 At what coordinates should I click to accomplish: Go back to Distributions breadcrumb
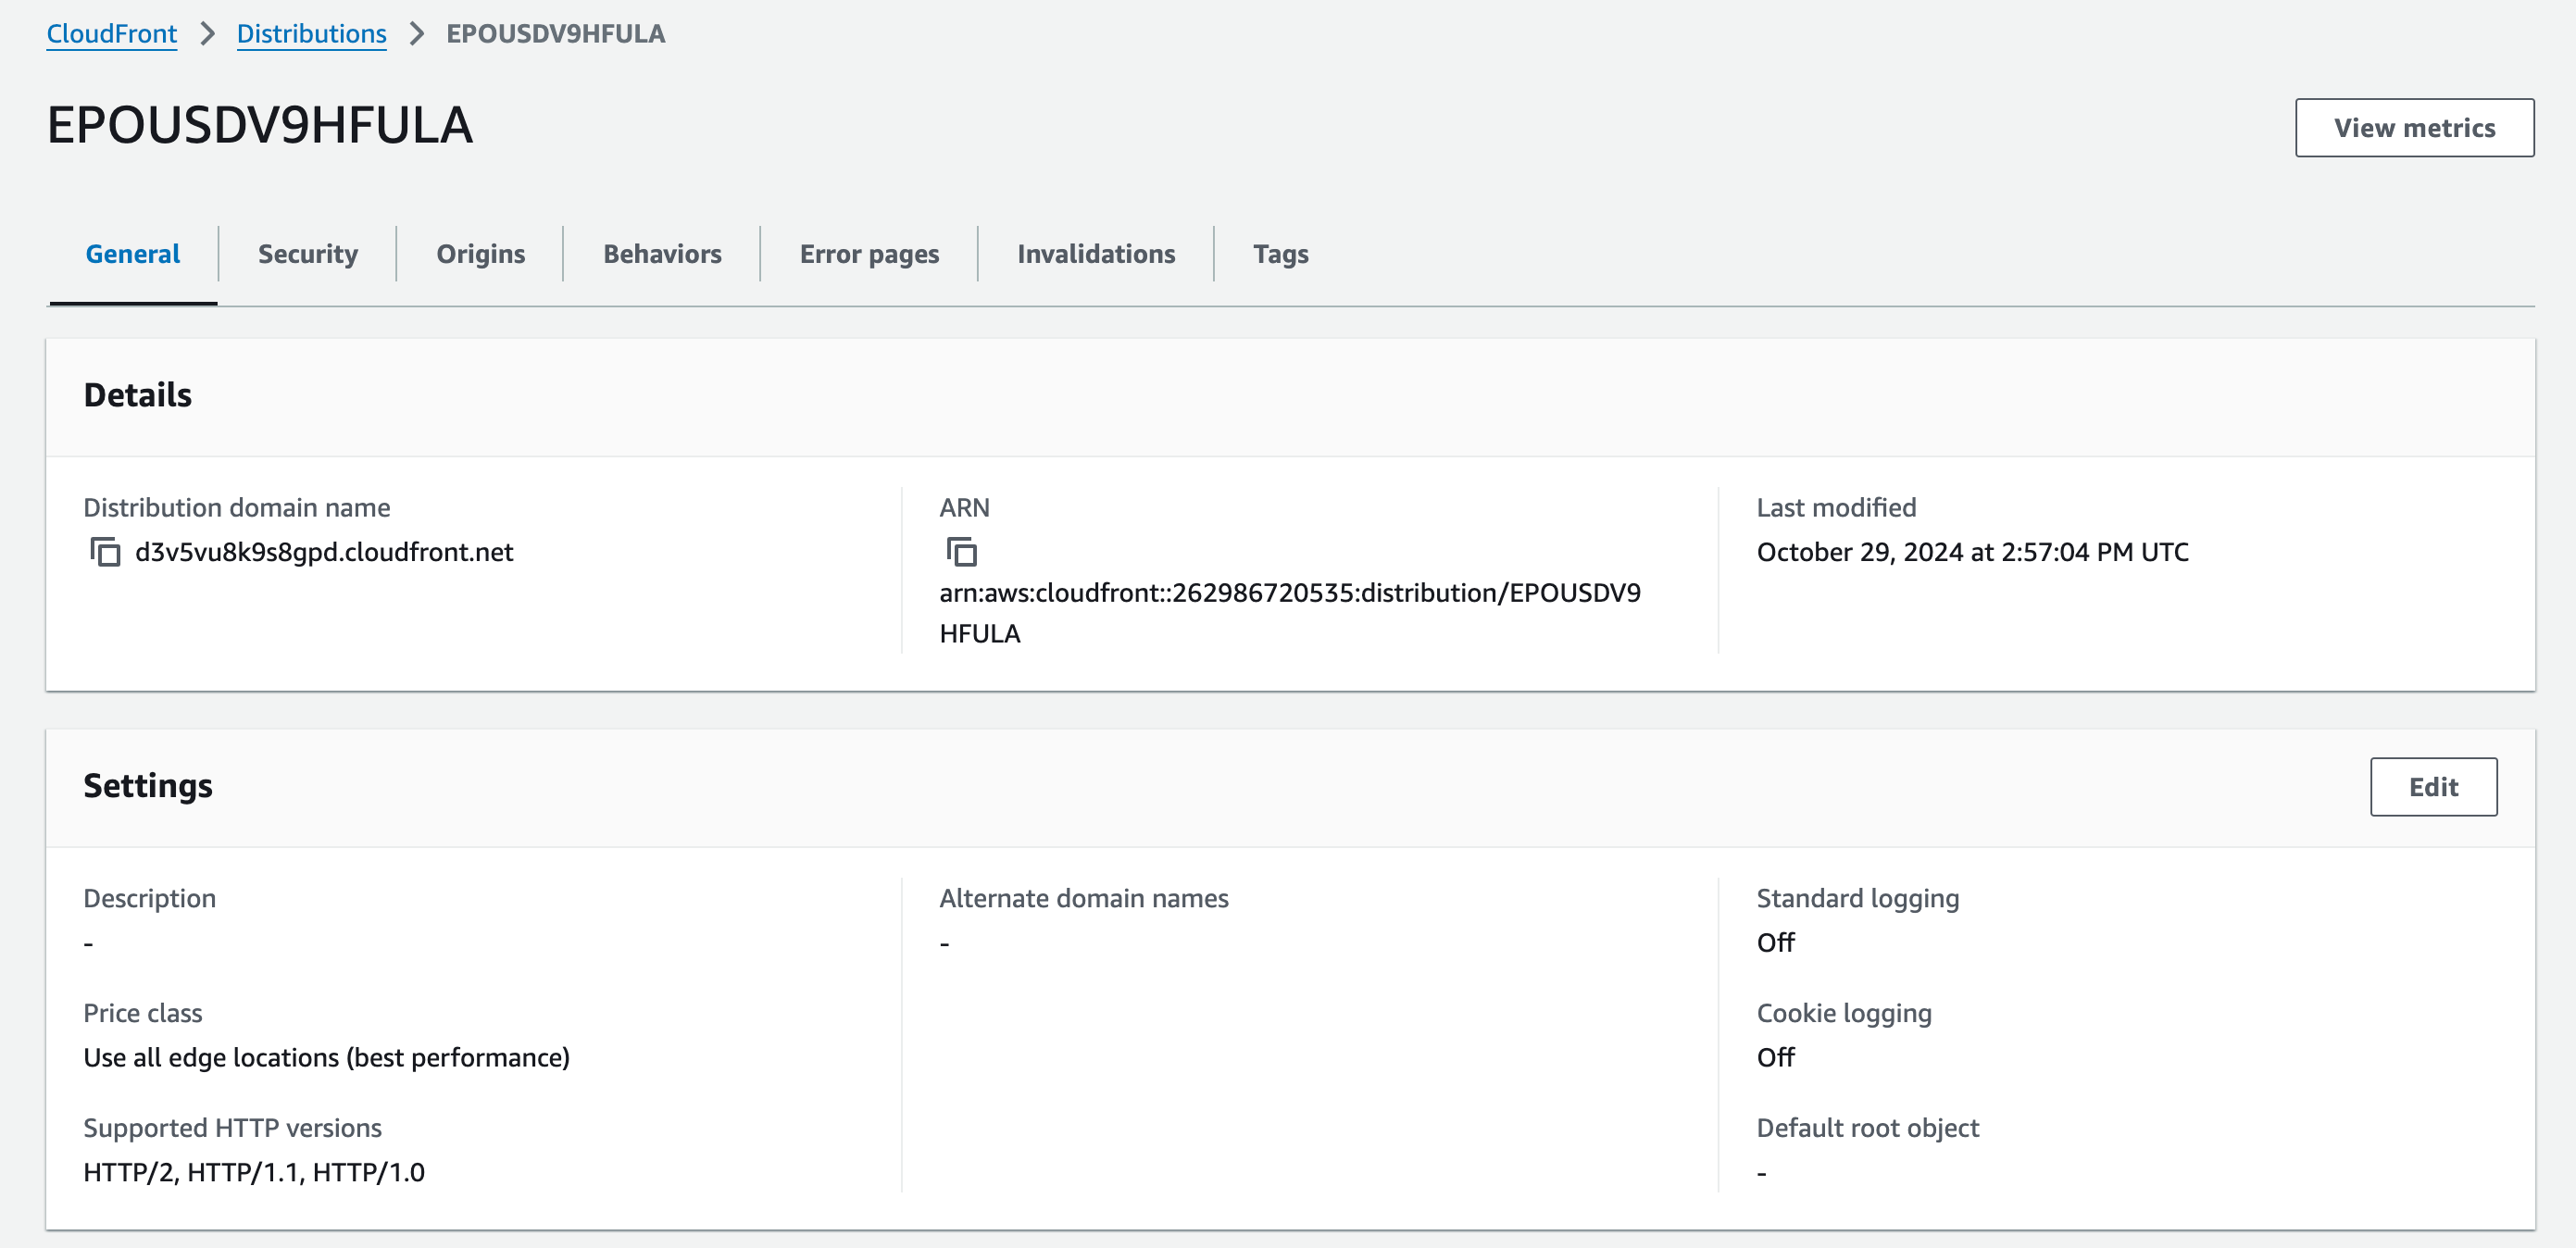pos(311,34)
